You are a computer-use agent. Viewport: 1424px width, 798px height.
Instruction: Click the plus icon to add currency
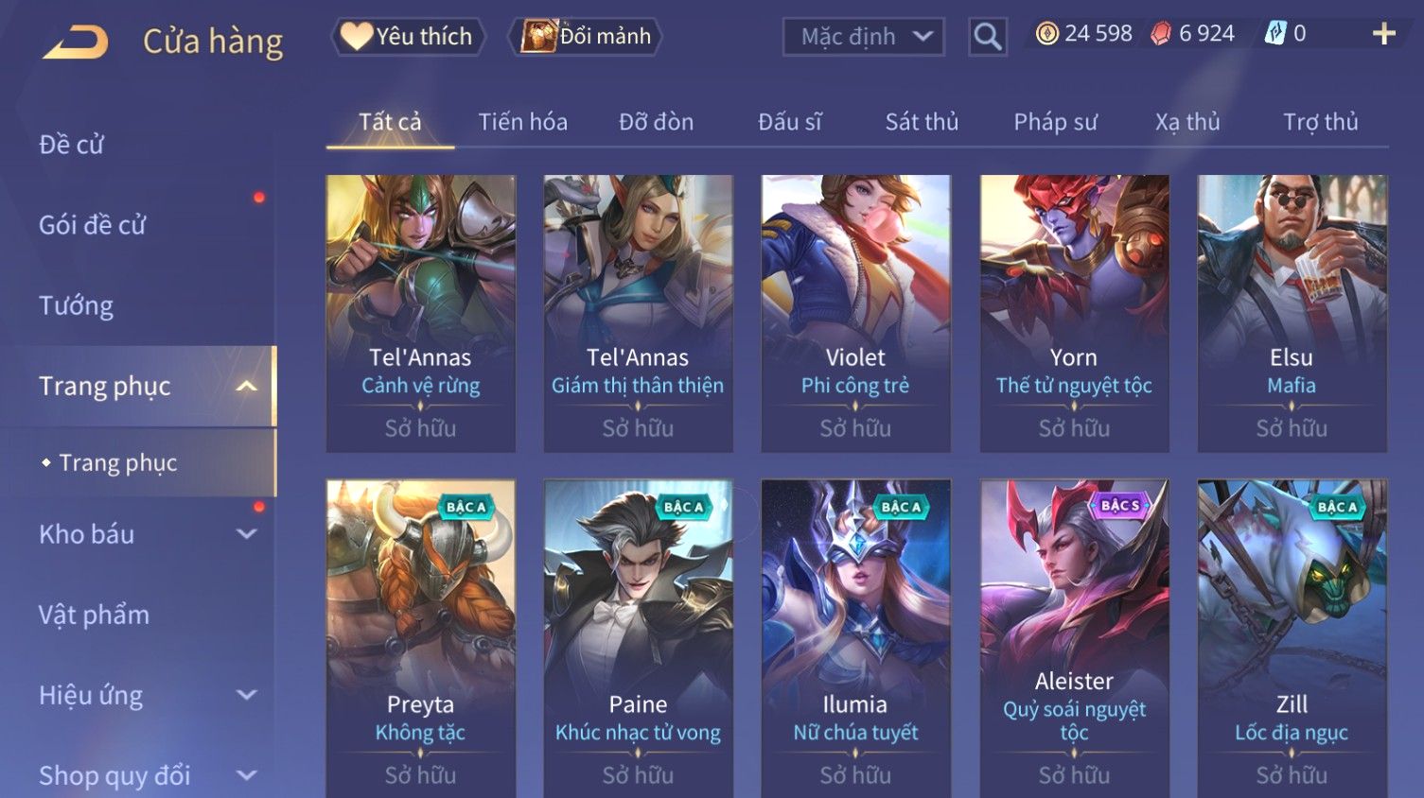click(x=1383, y=34)
